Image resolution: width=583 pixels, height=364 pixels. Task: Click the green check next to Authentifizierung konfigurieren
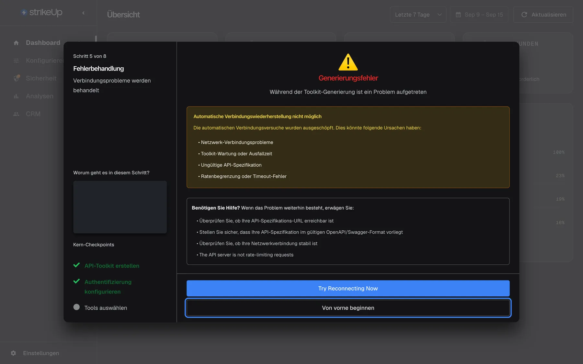coord(76,281)
